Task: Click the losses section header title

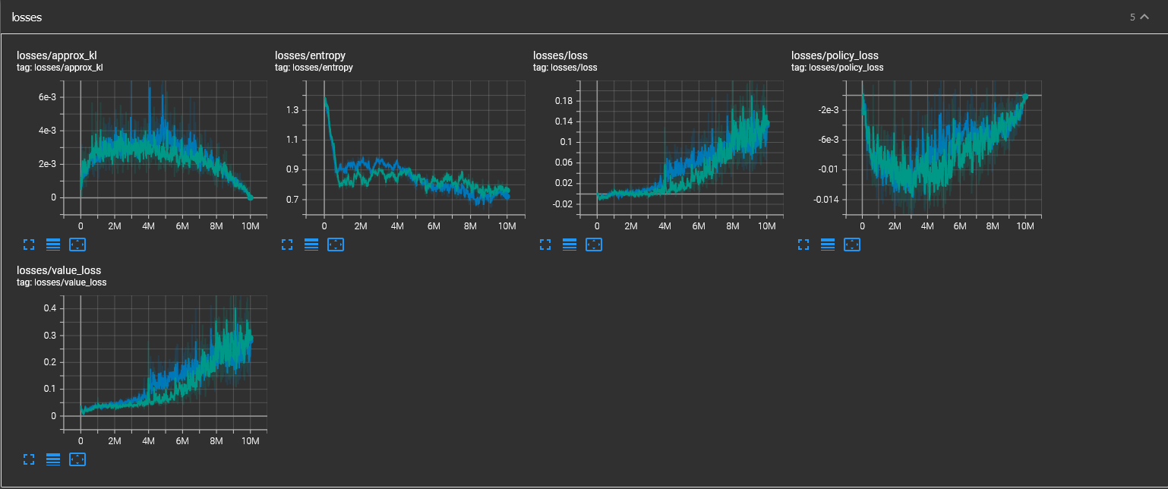Action: [x=26, y=17]
